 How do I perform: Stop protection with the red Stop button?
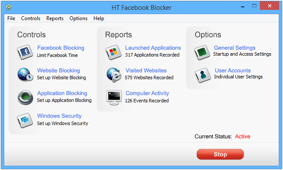pyautogui.click(x=220, y=154)
